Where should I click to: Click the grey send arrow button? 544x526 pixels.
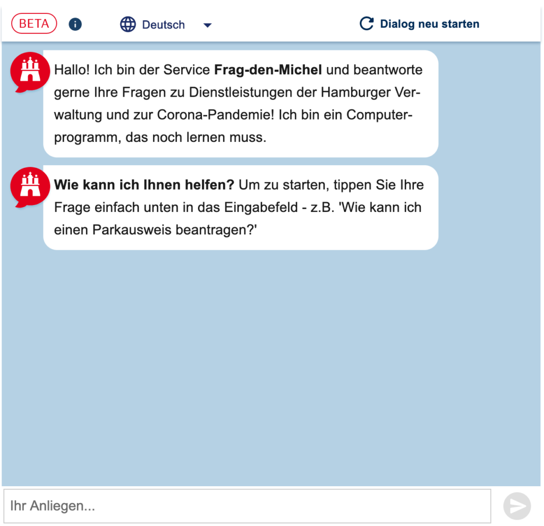pyautogui.click(x=517, y=506)
